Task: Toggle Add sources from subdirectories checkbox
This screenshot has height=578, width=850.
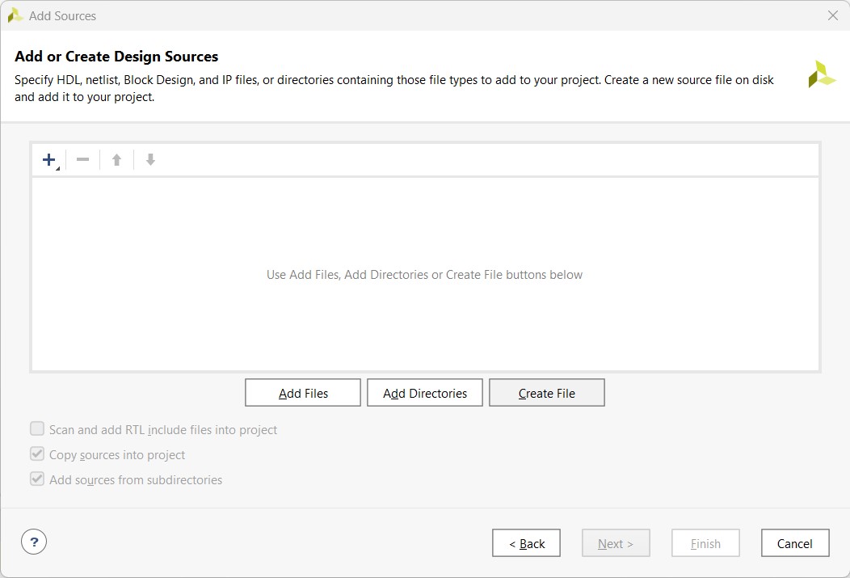Action: (x=37, y=479)
